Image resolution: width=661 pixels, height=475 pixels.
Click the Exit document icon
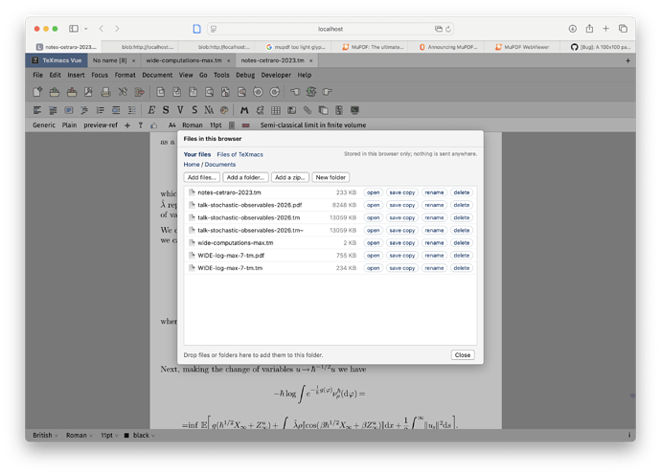coord(140,92)
